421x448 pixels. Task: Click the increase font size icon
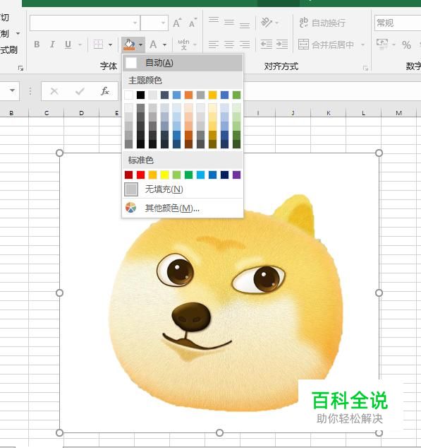point(177,23)
